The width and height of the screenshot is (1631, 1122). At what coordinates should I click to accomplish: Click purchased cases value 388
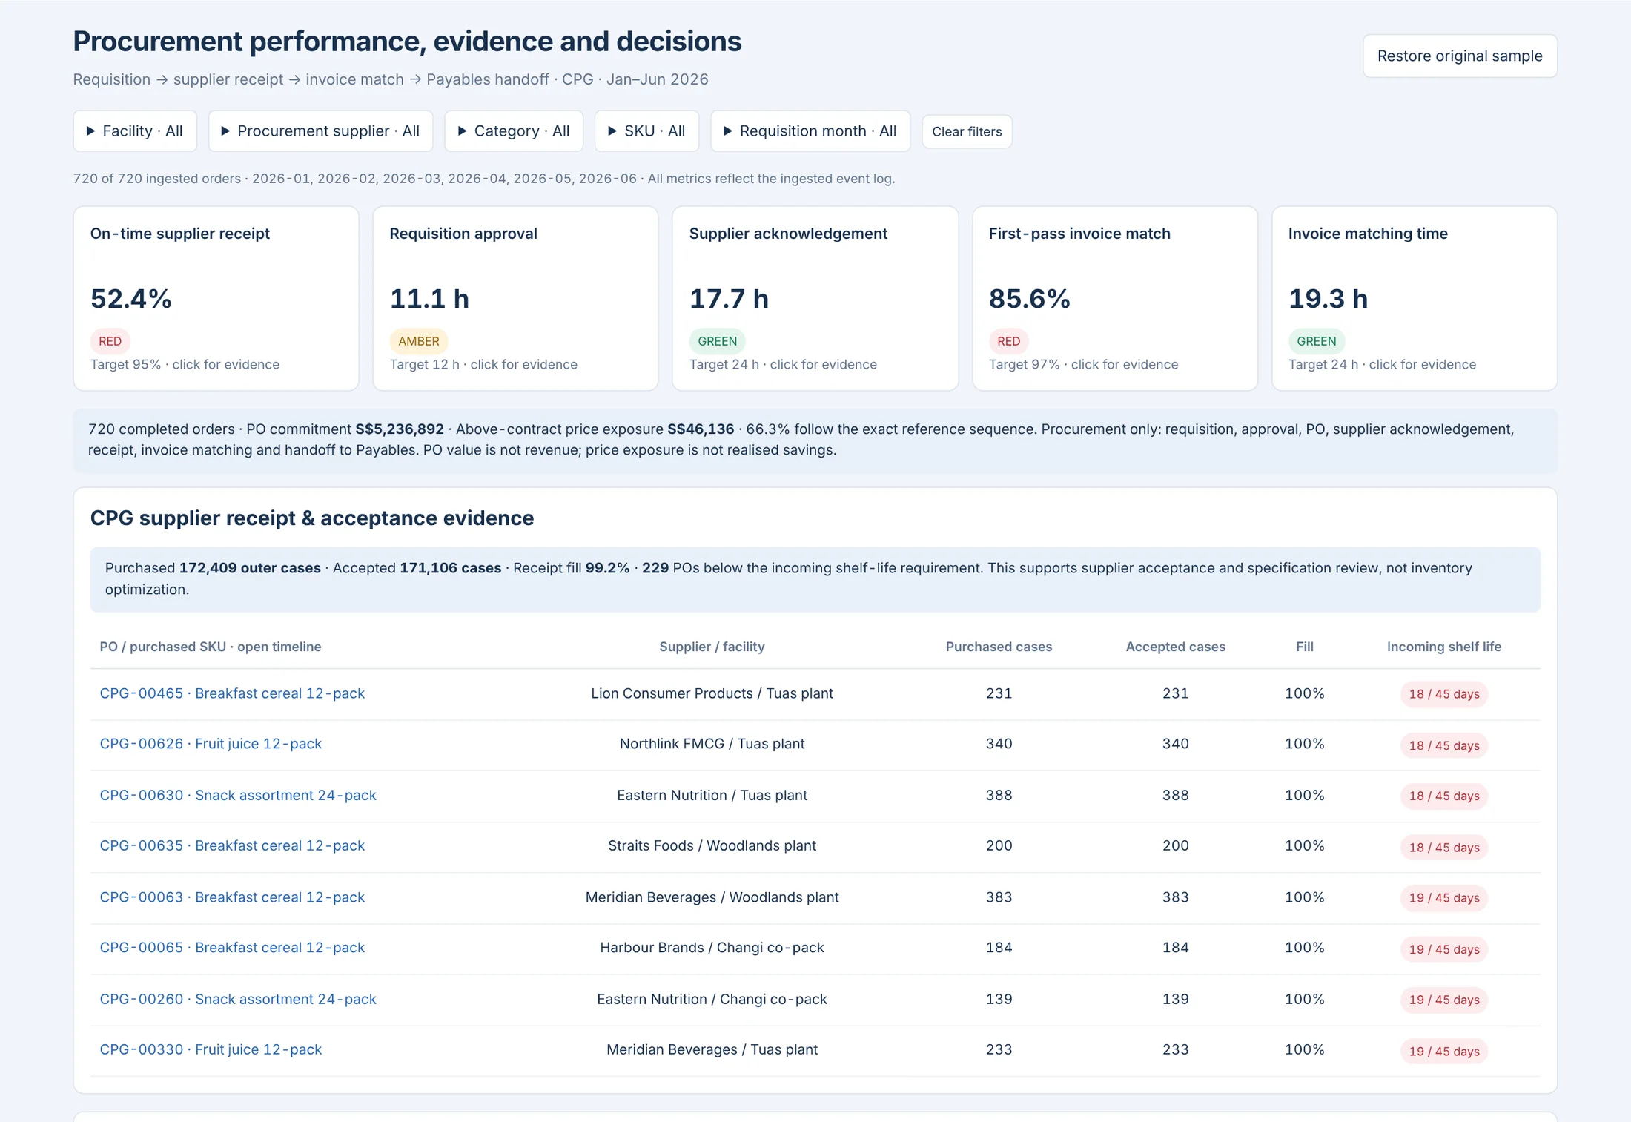[x=999, y=795]
